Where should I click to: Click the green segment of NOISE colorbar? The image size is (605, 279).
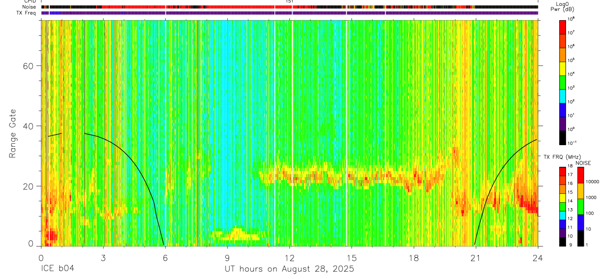click(580, 206)
